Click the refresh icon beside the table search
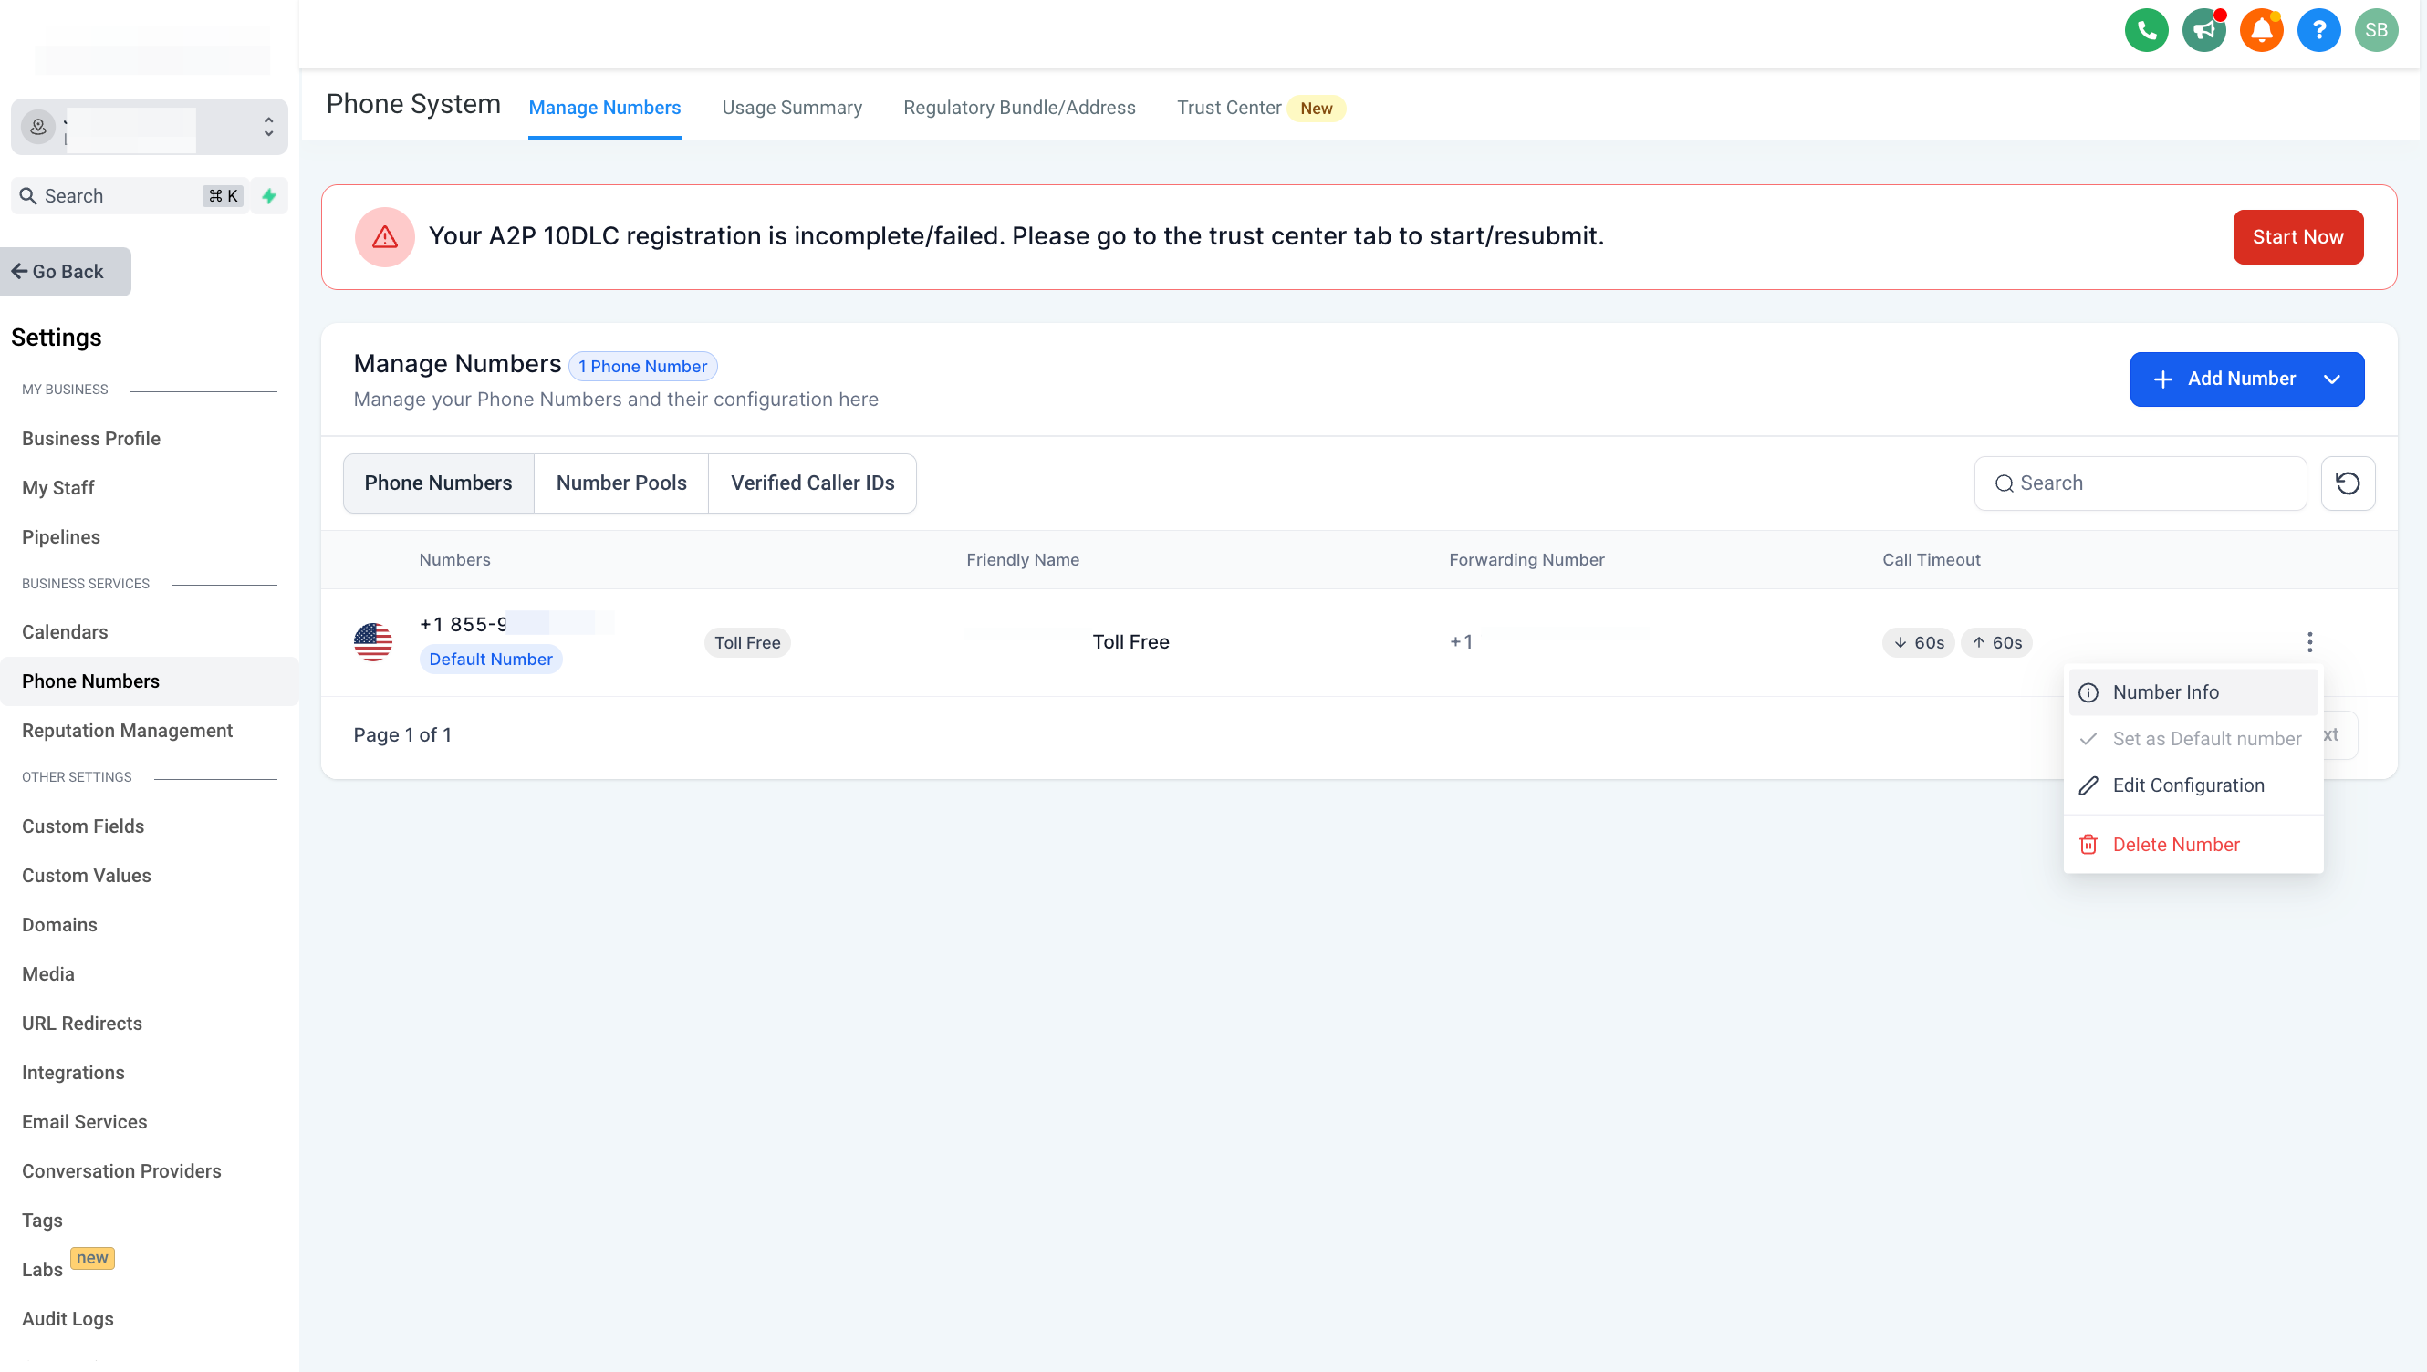 click(2347, 483)
